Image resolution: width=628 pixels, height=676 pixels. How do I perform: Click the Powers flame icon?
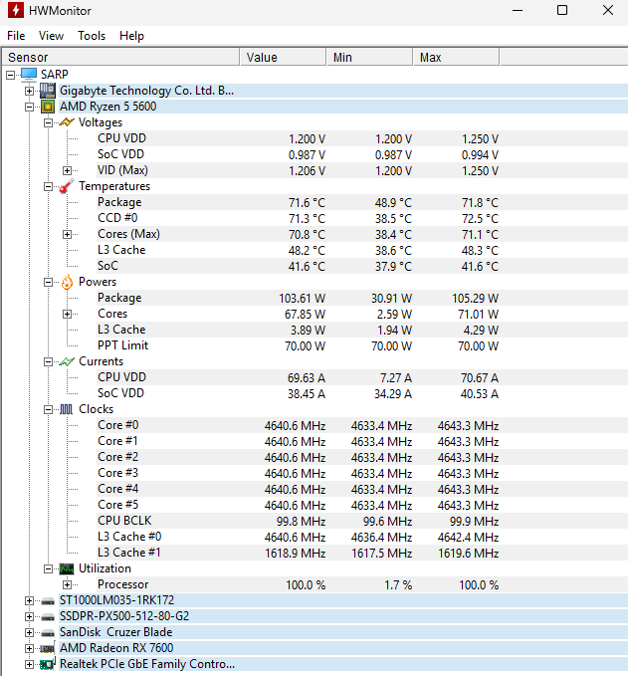pyautogui.click(x=67, y=282)
